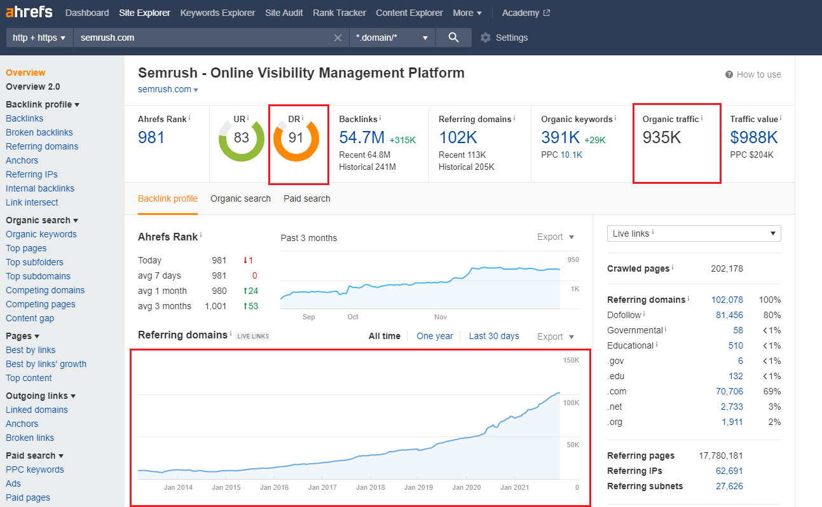Click the info icon beside Dofollow

(x=643, y=314)
